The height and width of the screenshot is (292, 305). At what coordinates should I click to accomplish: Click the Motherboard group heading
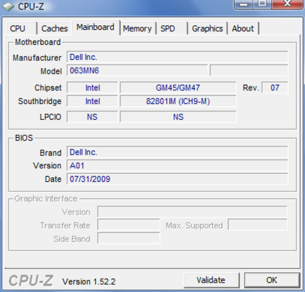[x=38, y=42]
